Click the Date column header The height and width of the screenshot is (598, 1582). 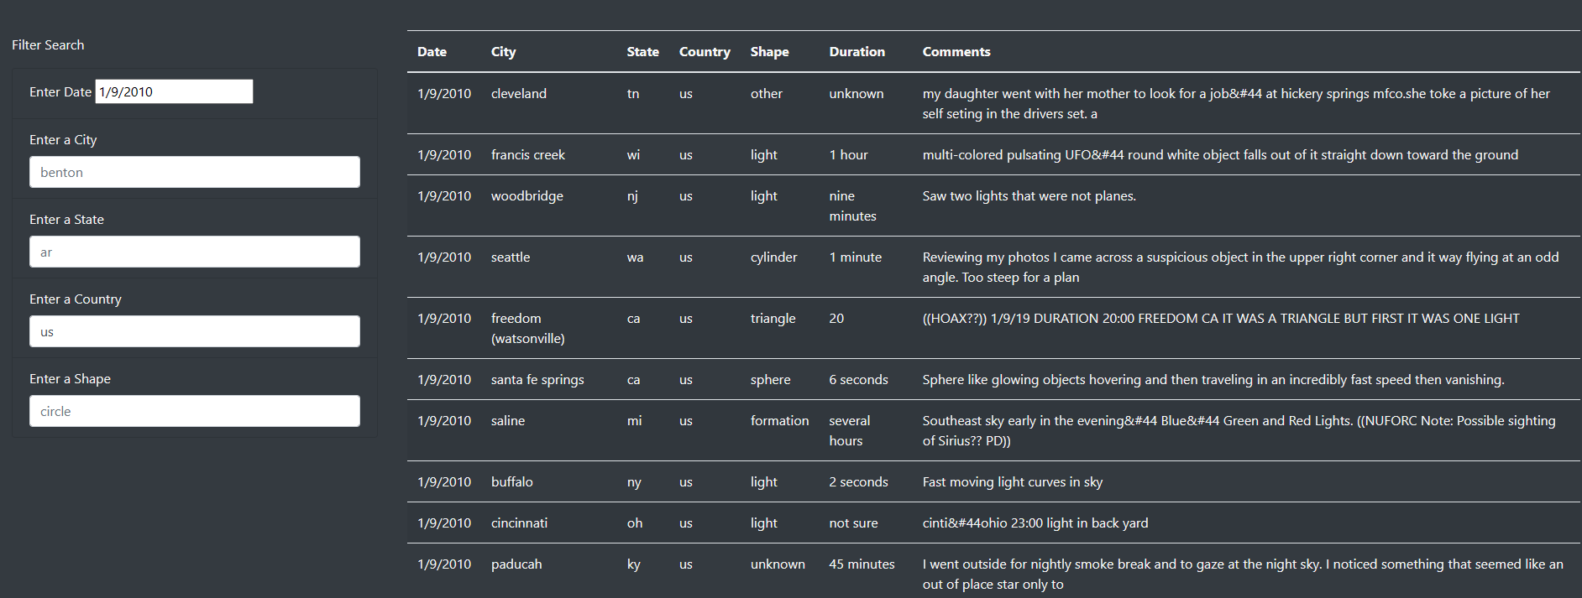(432, 52)
